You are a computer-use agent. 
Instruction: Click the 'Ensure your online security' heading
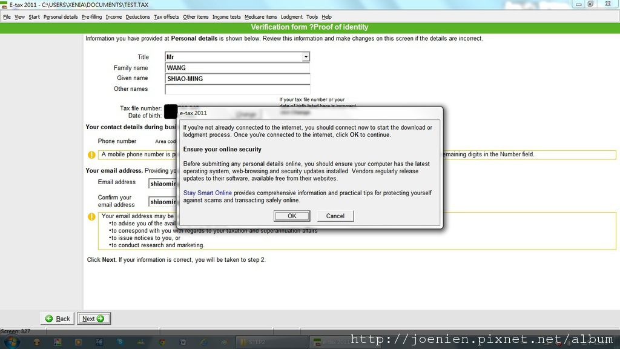click(222, 150)
